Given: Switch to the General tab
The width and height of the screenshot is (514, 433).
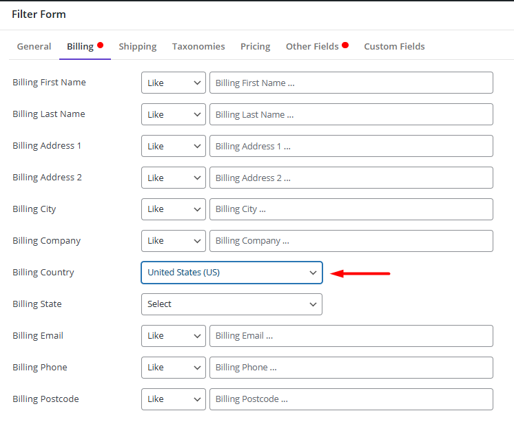Looking at the screenshot, I should click(x=34, y=46).
